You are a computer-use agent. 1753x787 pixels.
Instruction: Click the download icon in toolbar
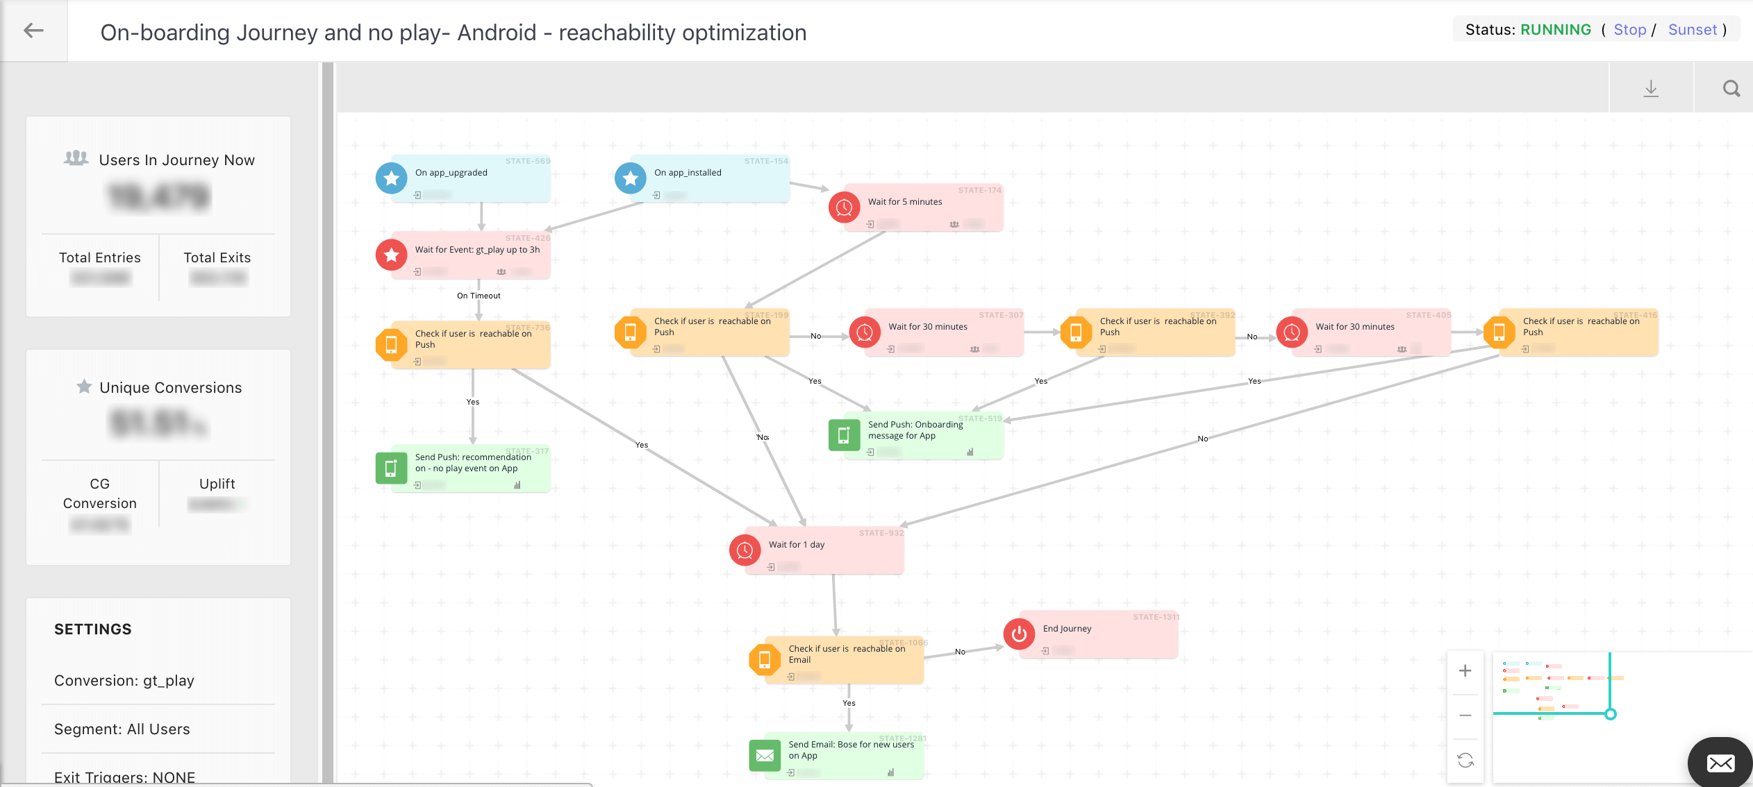tap(1651, 89)
